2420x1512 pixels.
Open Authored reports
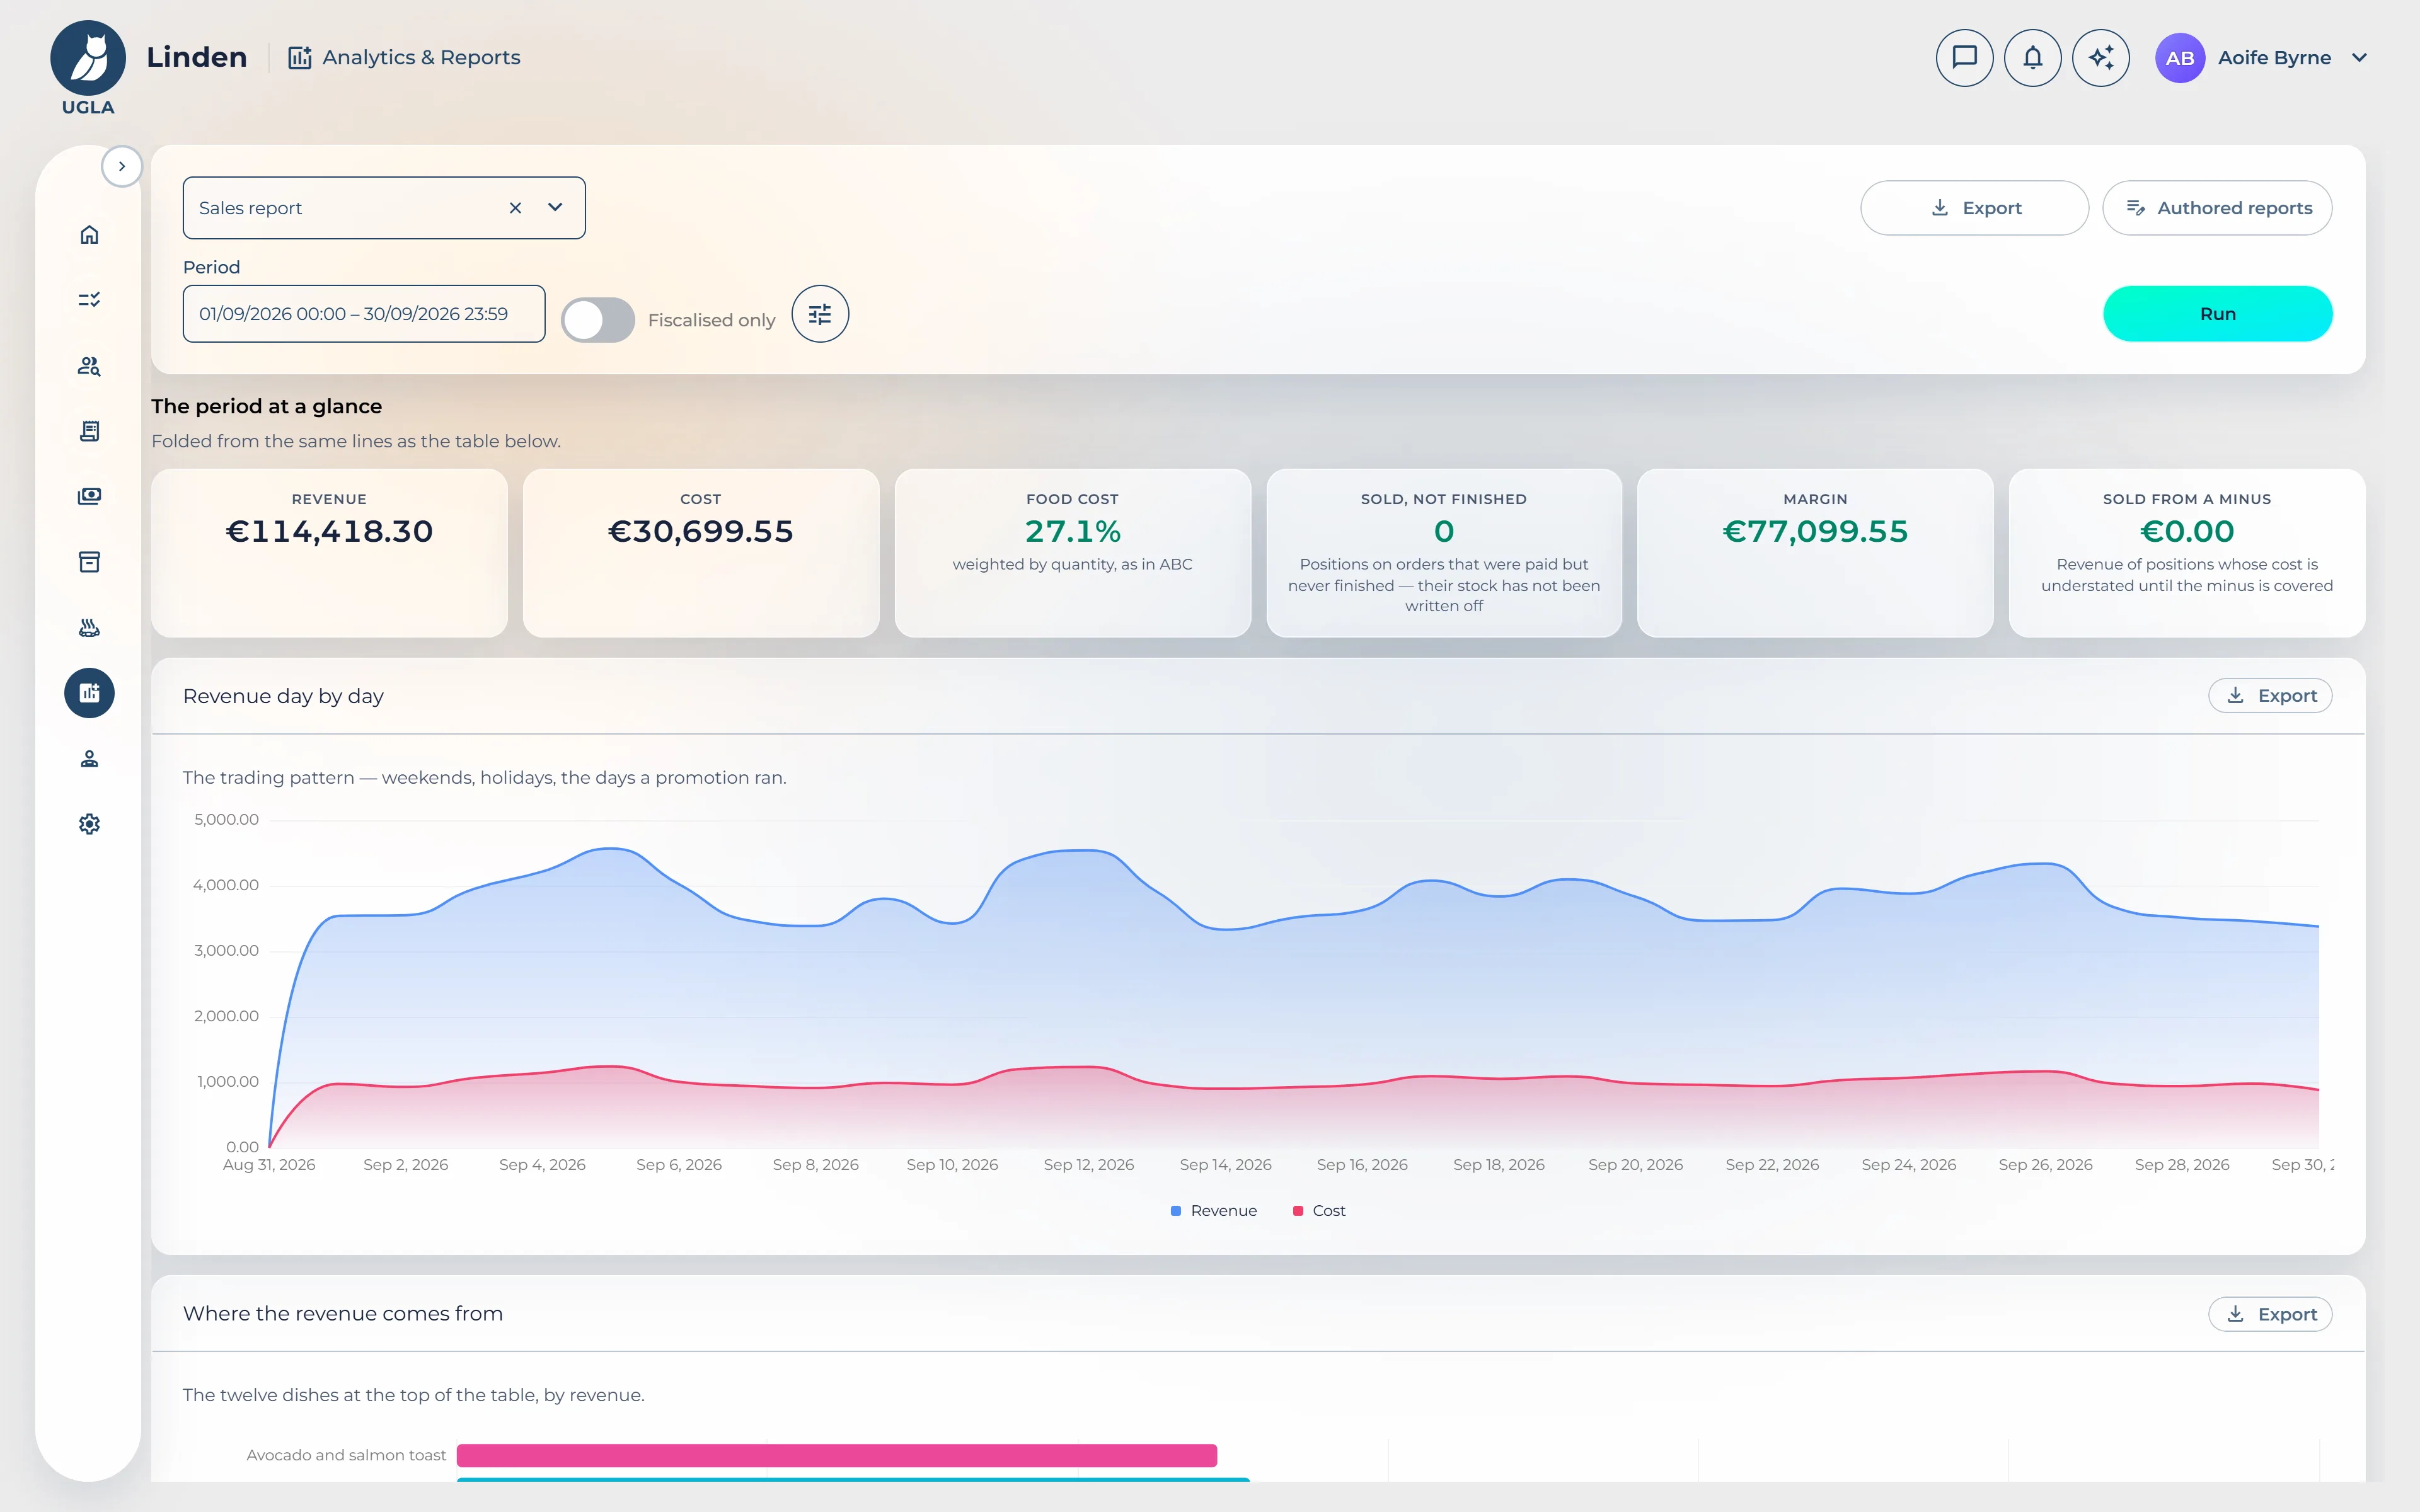2217,208
